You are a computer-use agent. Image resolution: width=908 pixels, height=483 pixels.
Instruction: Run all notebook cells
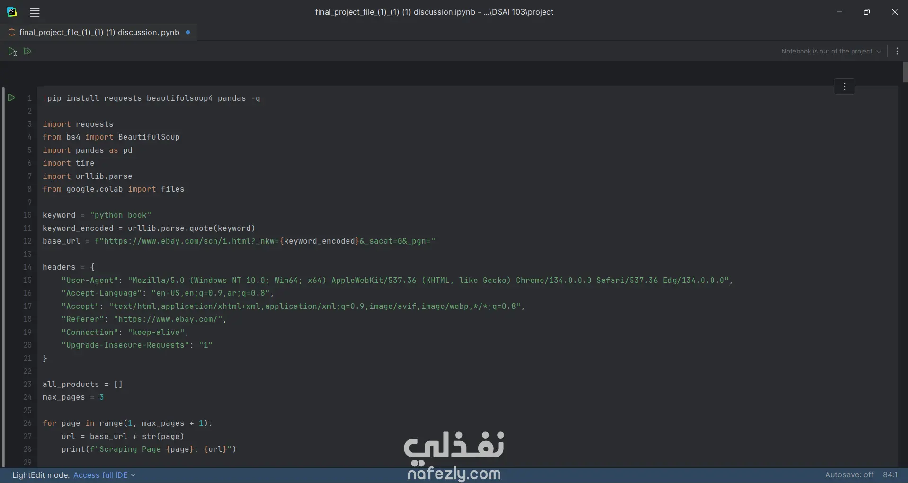pyautogui.click(x=27, y=51)
